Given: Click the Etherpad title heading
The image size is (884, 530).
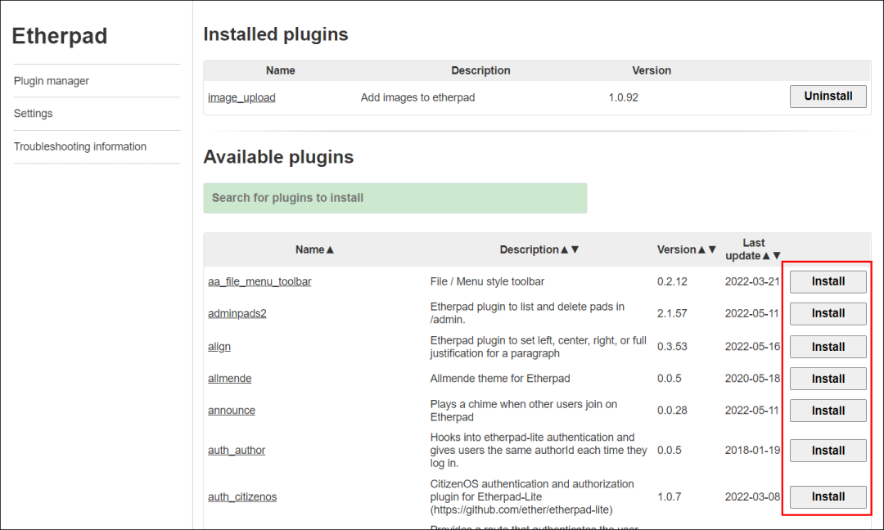Looking at the screenshot, I should coord(60,36).
